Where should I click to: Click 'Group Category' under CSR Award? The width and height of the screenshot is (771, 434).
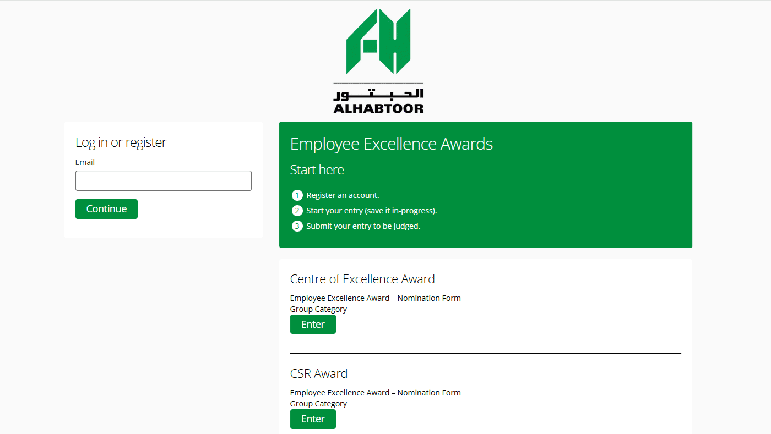pyautogui.click(x=318, y=404)
